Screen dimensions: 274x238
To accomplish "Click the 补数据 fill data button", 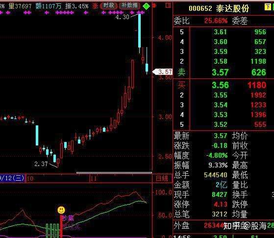I will (130, 6).
